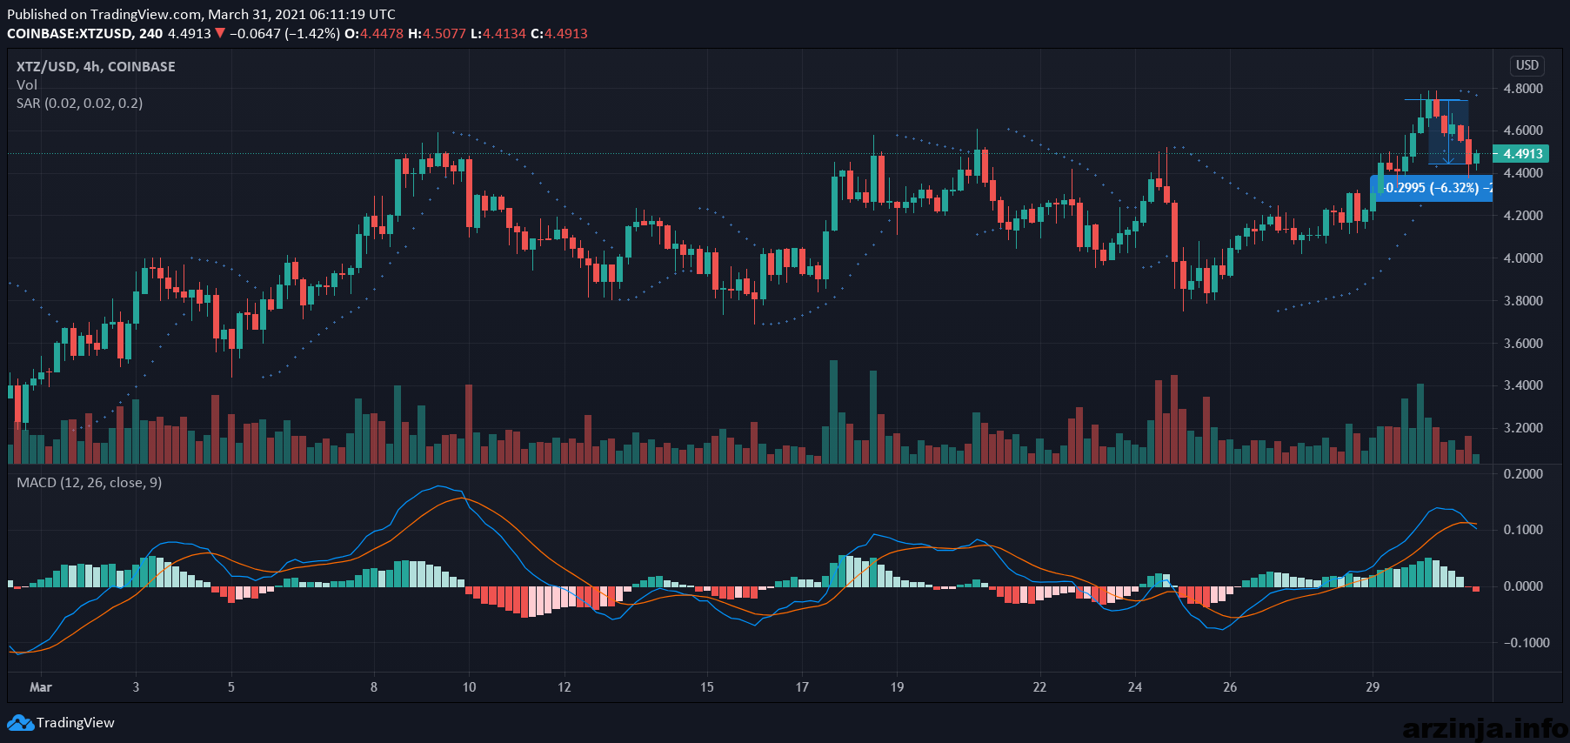The width and height of the screenshot is (1570, 743).
Task: Click the 10 date marker on time axis
Action: 470,687
